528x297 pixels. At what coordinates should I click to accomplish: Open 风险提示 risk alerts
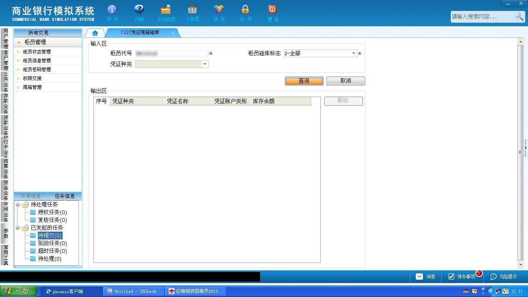coord(504,277)
